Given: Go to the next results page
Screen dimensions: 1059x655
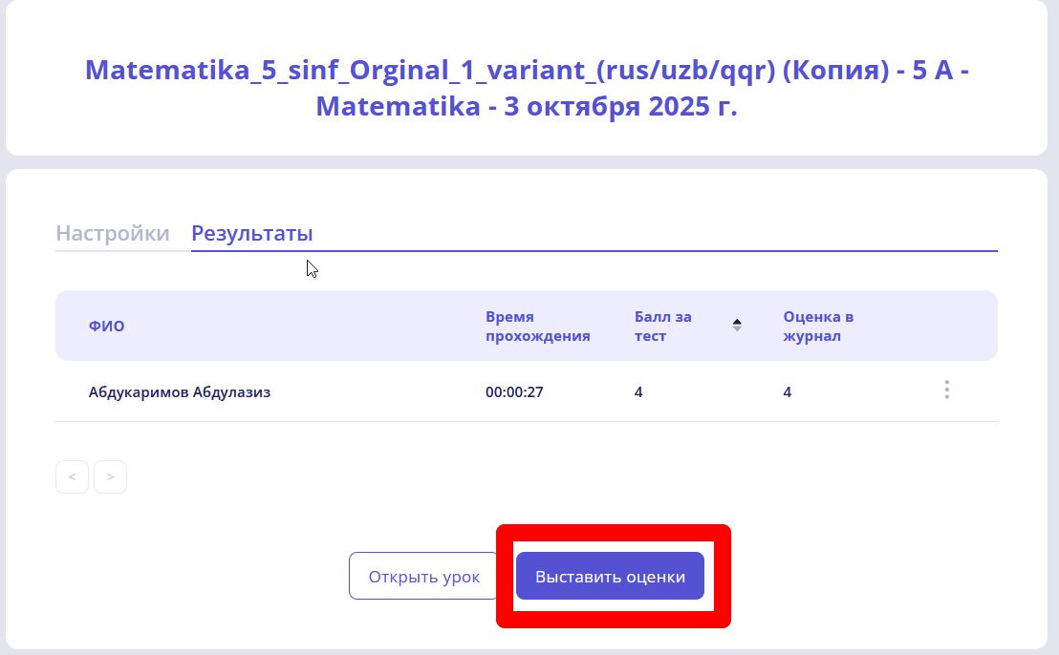Looking at the screenshot, I should 111,477.
